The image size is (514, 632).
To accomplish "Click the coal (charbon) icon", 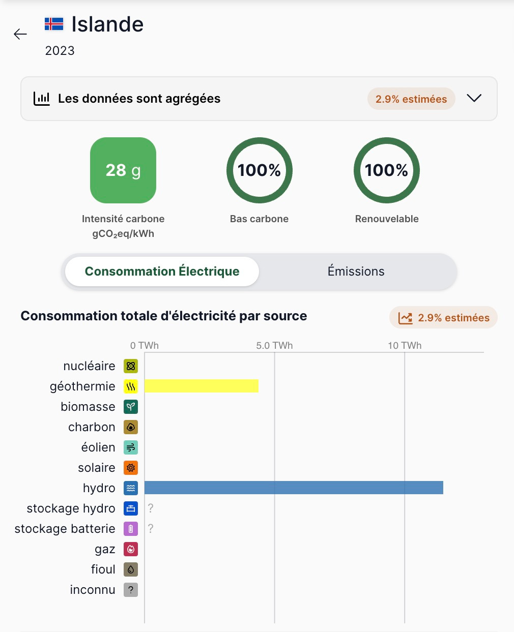I will [131, 427].
